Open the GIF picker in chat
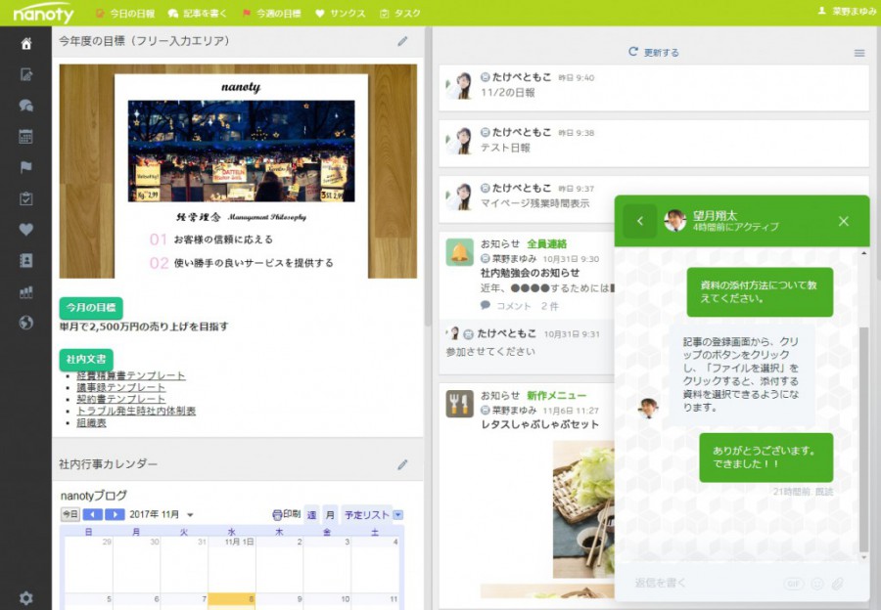Screen dimensions: 881x610 [793, 585]
